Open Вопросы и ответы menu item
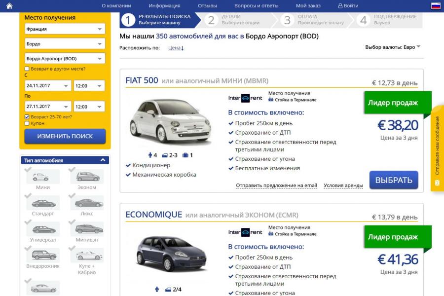 (256, 5)
